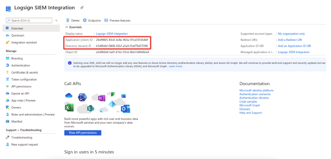Click the Preview features icon
Image resolution: width=331 pixels, height=159 pixels.
click(x=106, y=20)
